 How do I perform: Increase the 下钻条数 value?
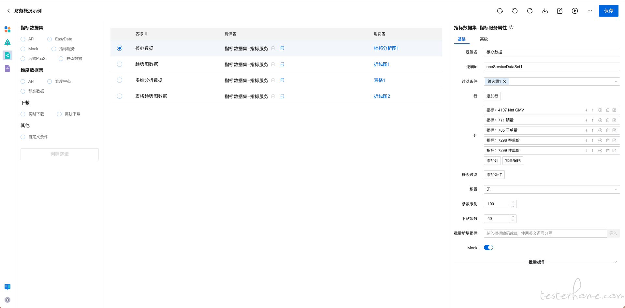[x=513, y=217]
